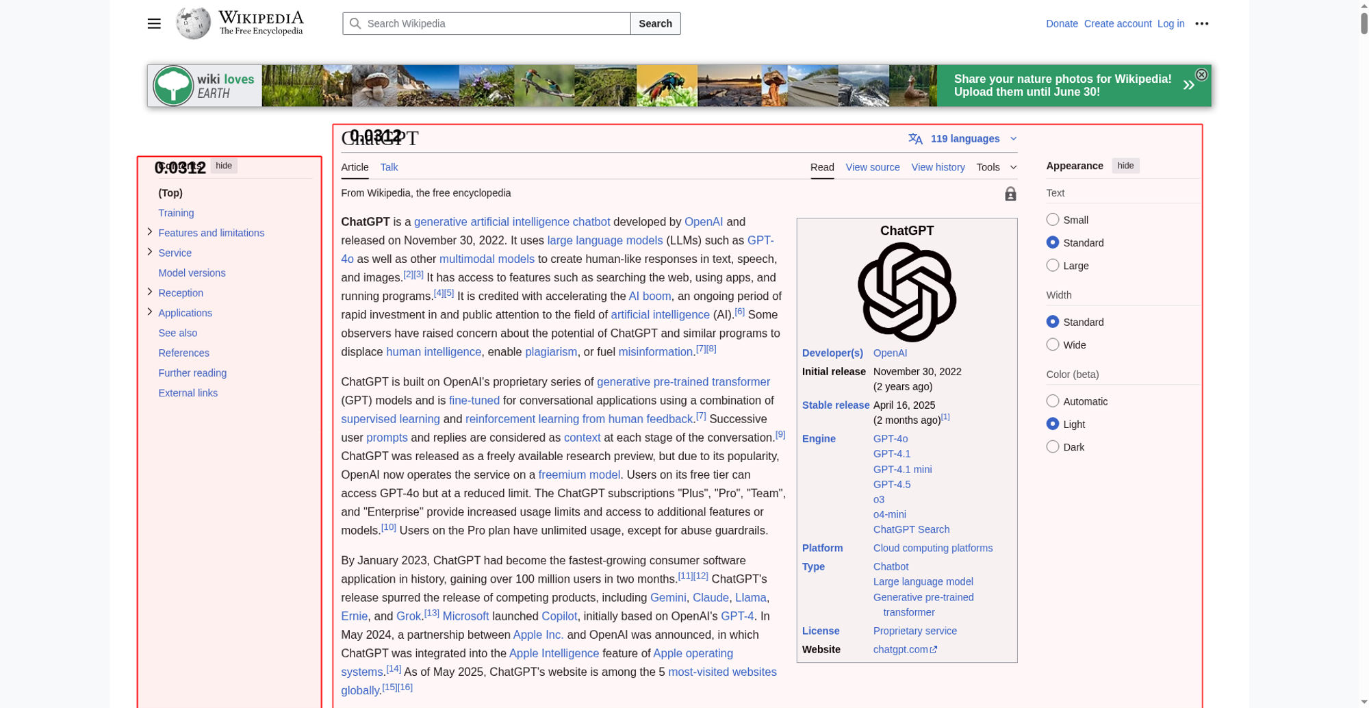The width and height of the screenshot is (1369, 708).
Task: Open the hamburger main menu
Action: [x=154, y=23]
